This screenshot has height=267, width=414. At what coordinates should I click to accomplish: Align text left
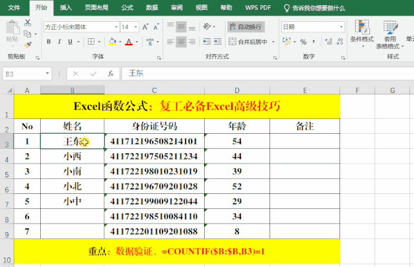tap(170, 41)
